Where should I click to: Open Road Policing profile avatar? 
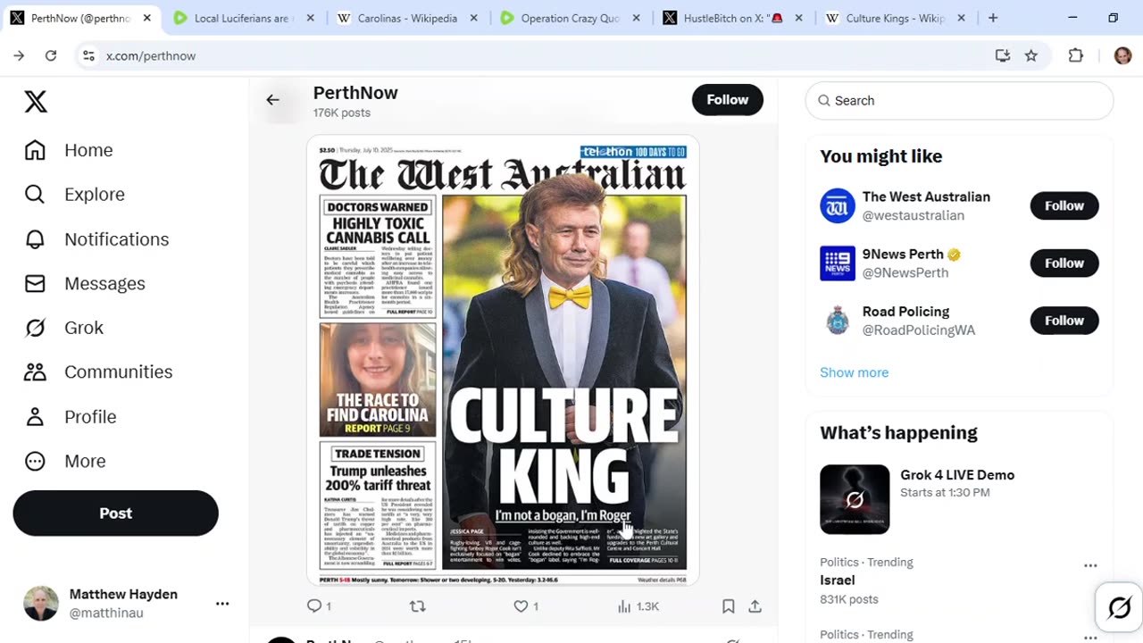[x=838, y=321]
